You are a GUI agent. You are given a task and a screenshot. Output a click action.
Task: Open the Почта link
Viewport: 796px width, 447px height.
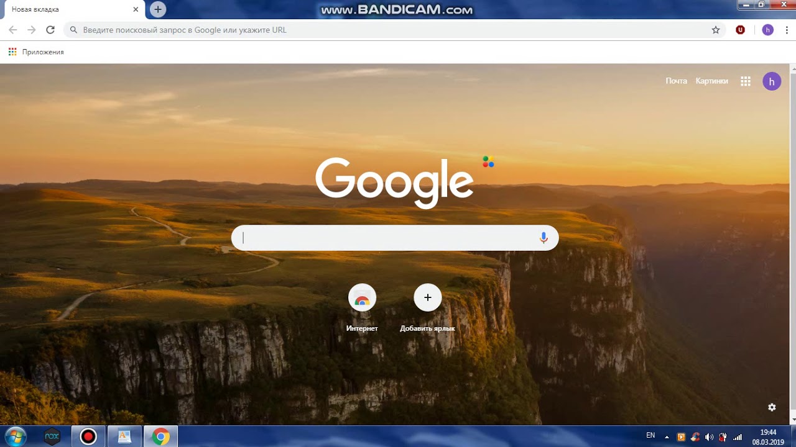(x=676, y=81)
